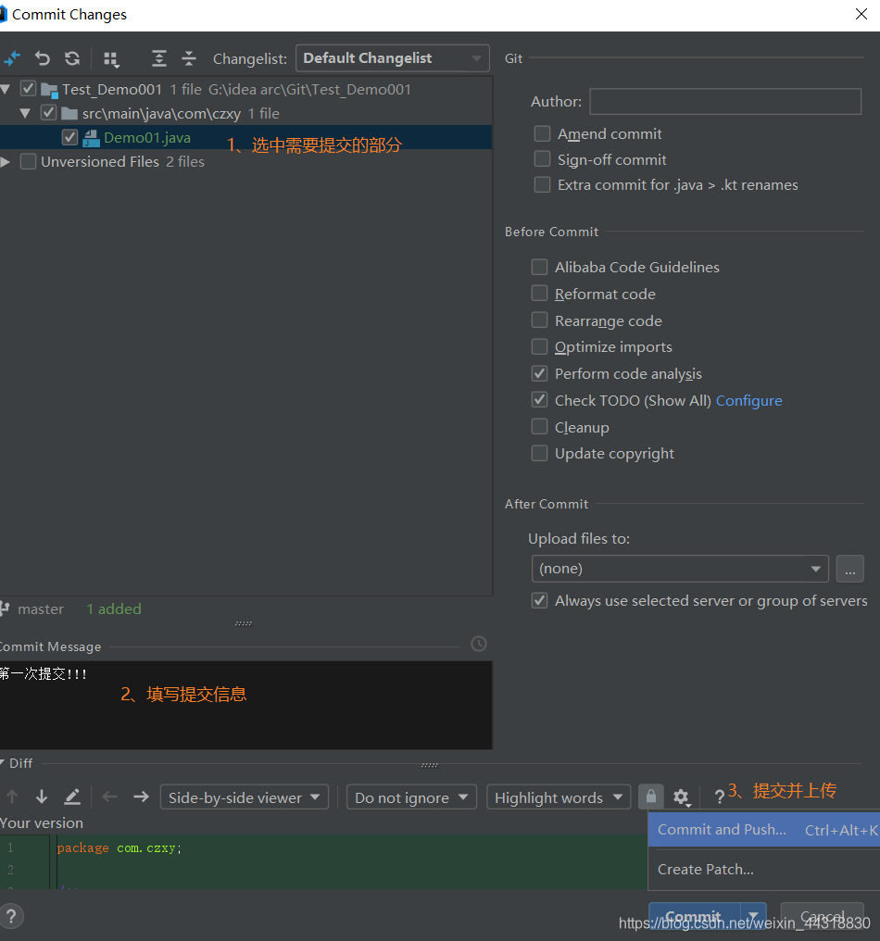Enable Alibaba Code Guidelines checkbox
The width and height of the screenshot is (880, 941).
tap(540, 267)
